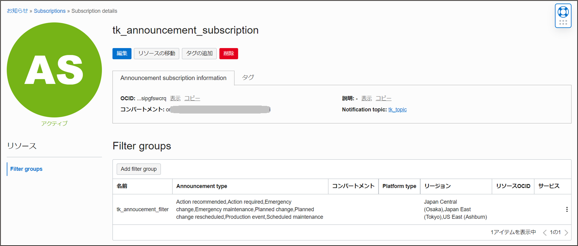Navigate to Subscriptions in the breadcrumb
Viewport: 578px width, 246px height.
click(x=50, y=11)
